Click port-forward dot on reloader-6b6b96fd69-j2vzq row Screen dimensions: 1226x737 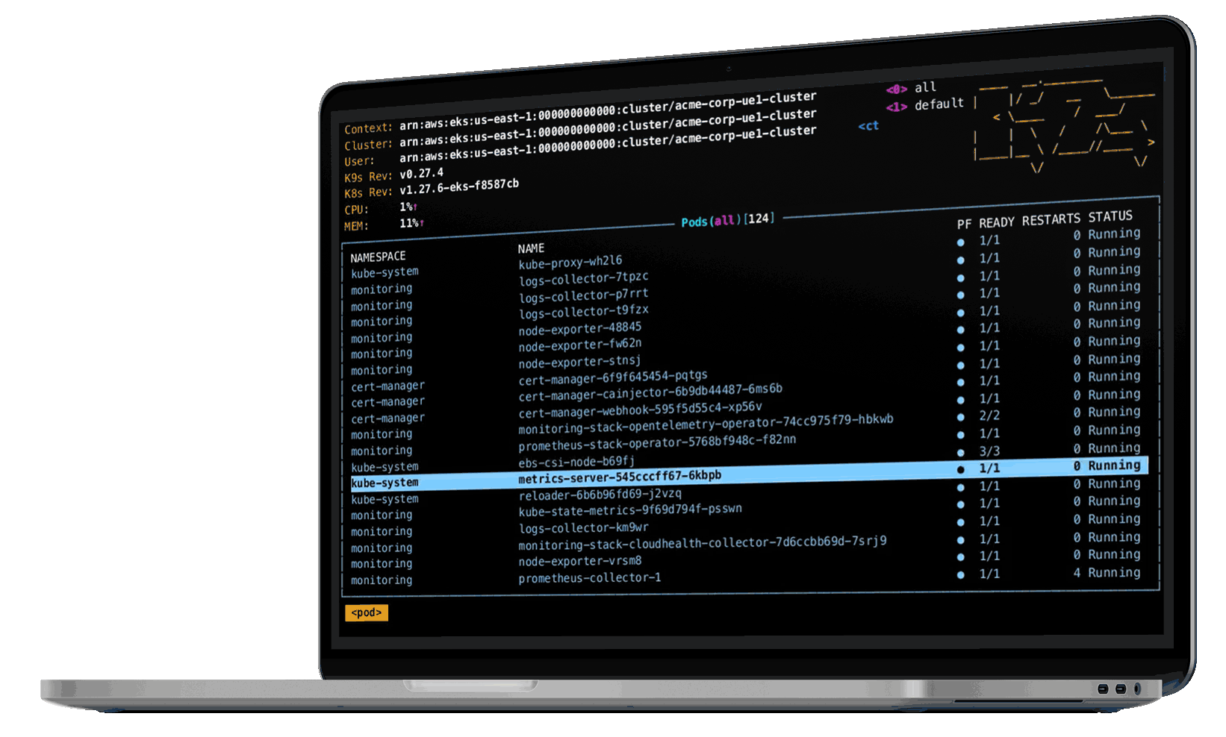tap(961, 487)
